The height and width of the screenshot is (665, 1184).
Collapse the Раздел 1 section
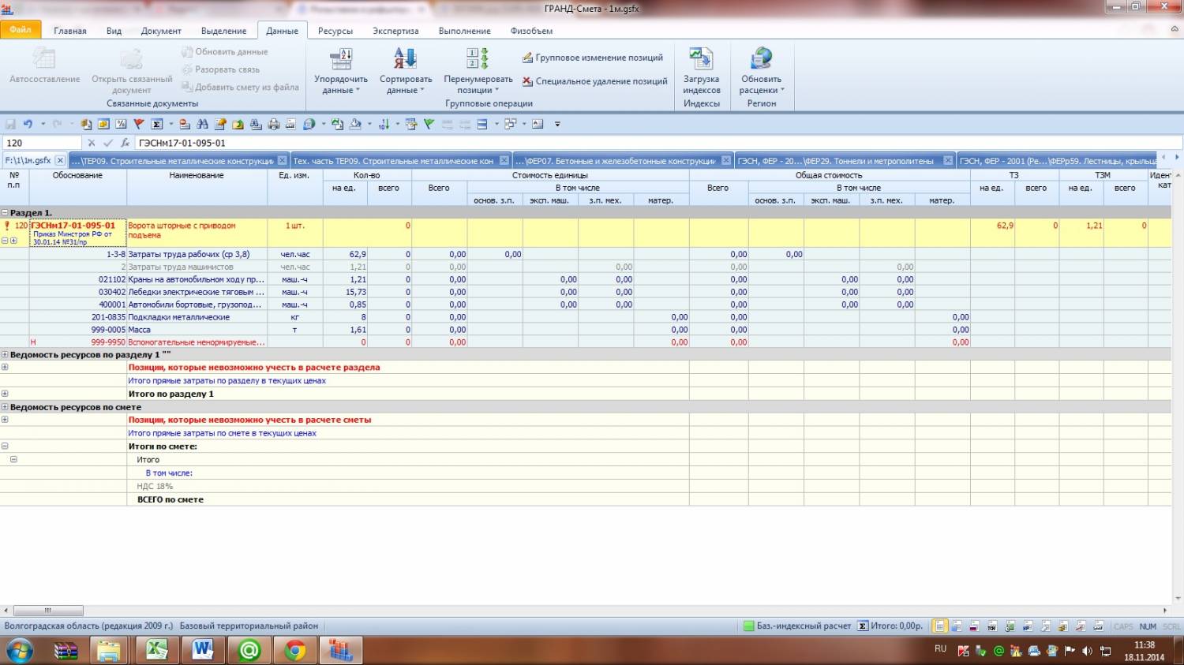pos(6,213)
